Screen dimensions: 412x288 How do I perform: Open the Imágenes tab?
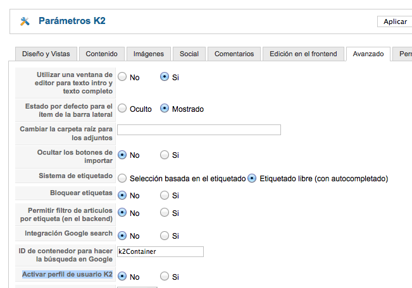pos(149,54)
